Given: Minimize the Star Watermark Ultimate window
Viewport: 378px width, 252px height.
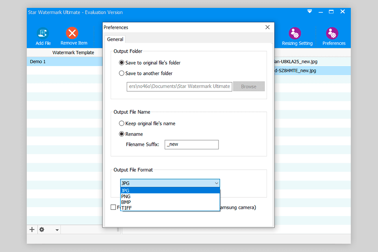Looking at the screenshot, I should point(321,11).
